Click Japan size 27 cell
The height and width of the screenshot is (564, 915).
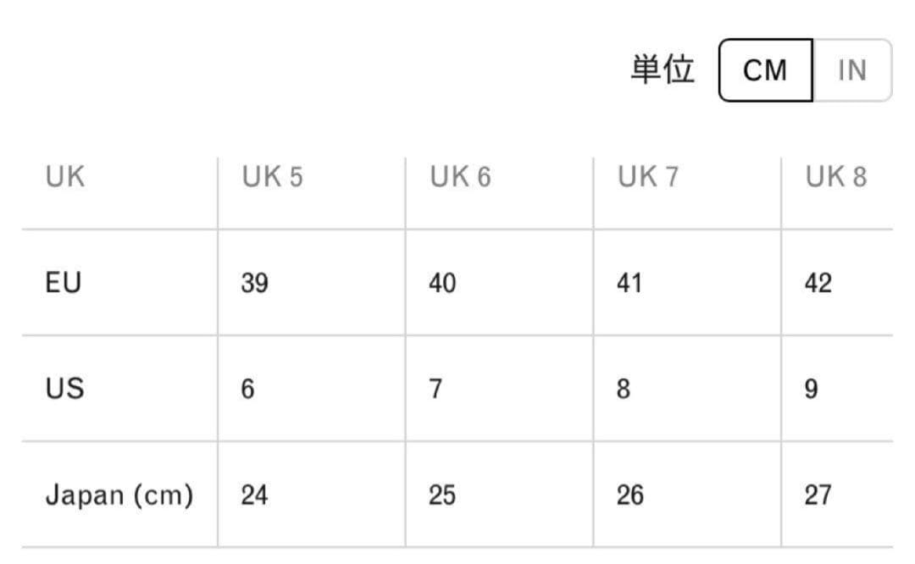click(818, 495)
